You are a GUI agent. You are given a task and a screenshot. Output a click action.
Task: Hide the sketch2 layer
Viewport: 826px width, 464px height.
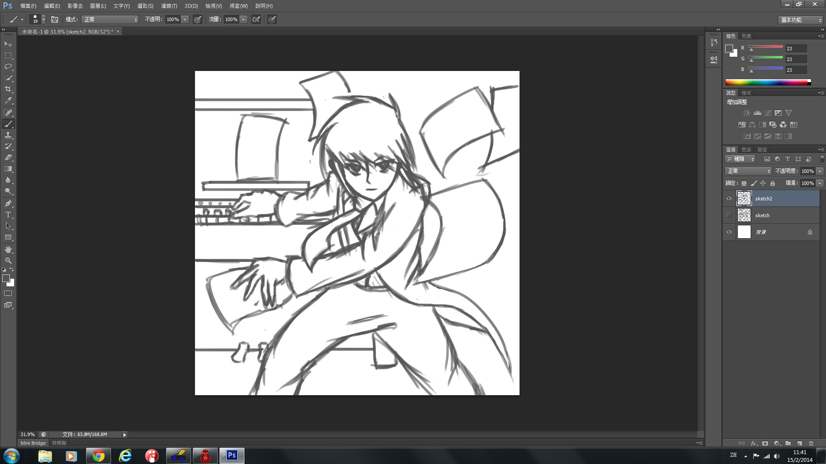pos(729,199)
